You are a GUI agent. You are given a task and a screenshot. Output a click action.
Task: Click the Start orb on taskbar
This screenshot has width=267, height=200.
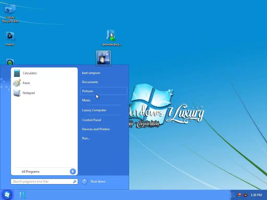[x=7, y=195]
